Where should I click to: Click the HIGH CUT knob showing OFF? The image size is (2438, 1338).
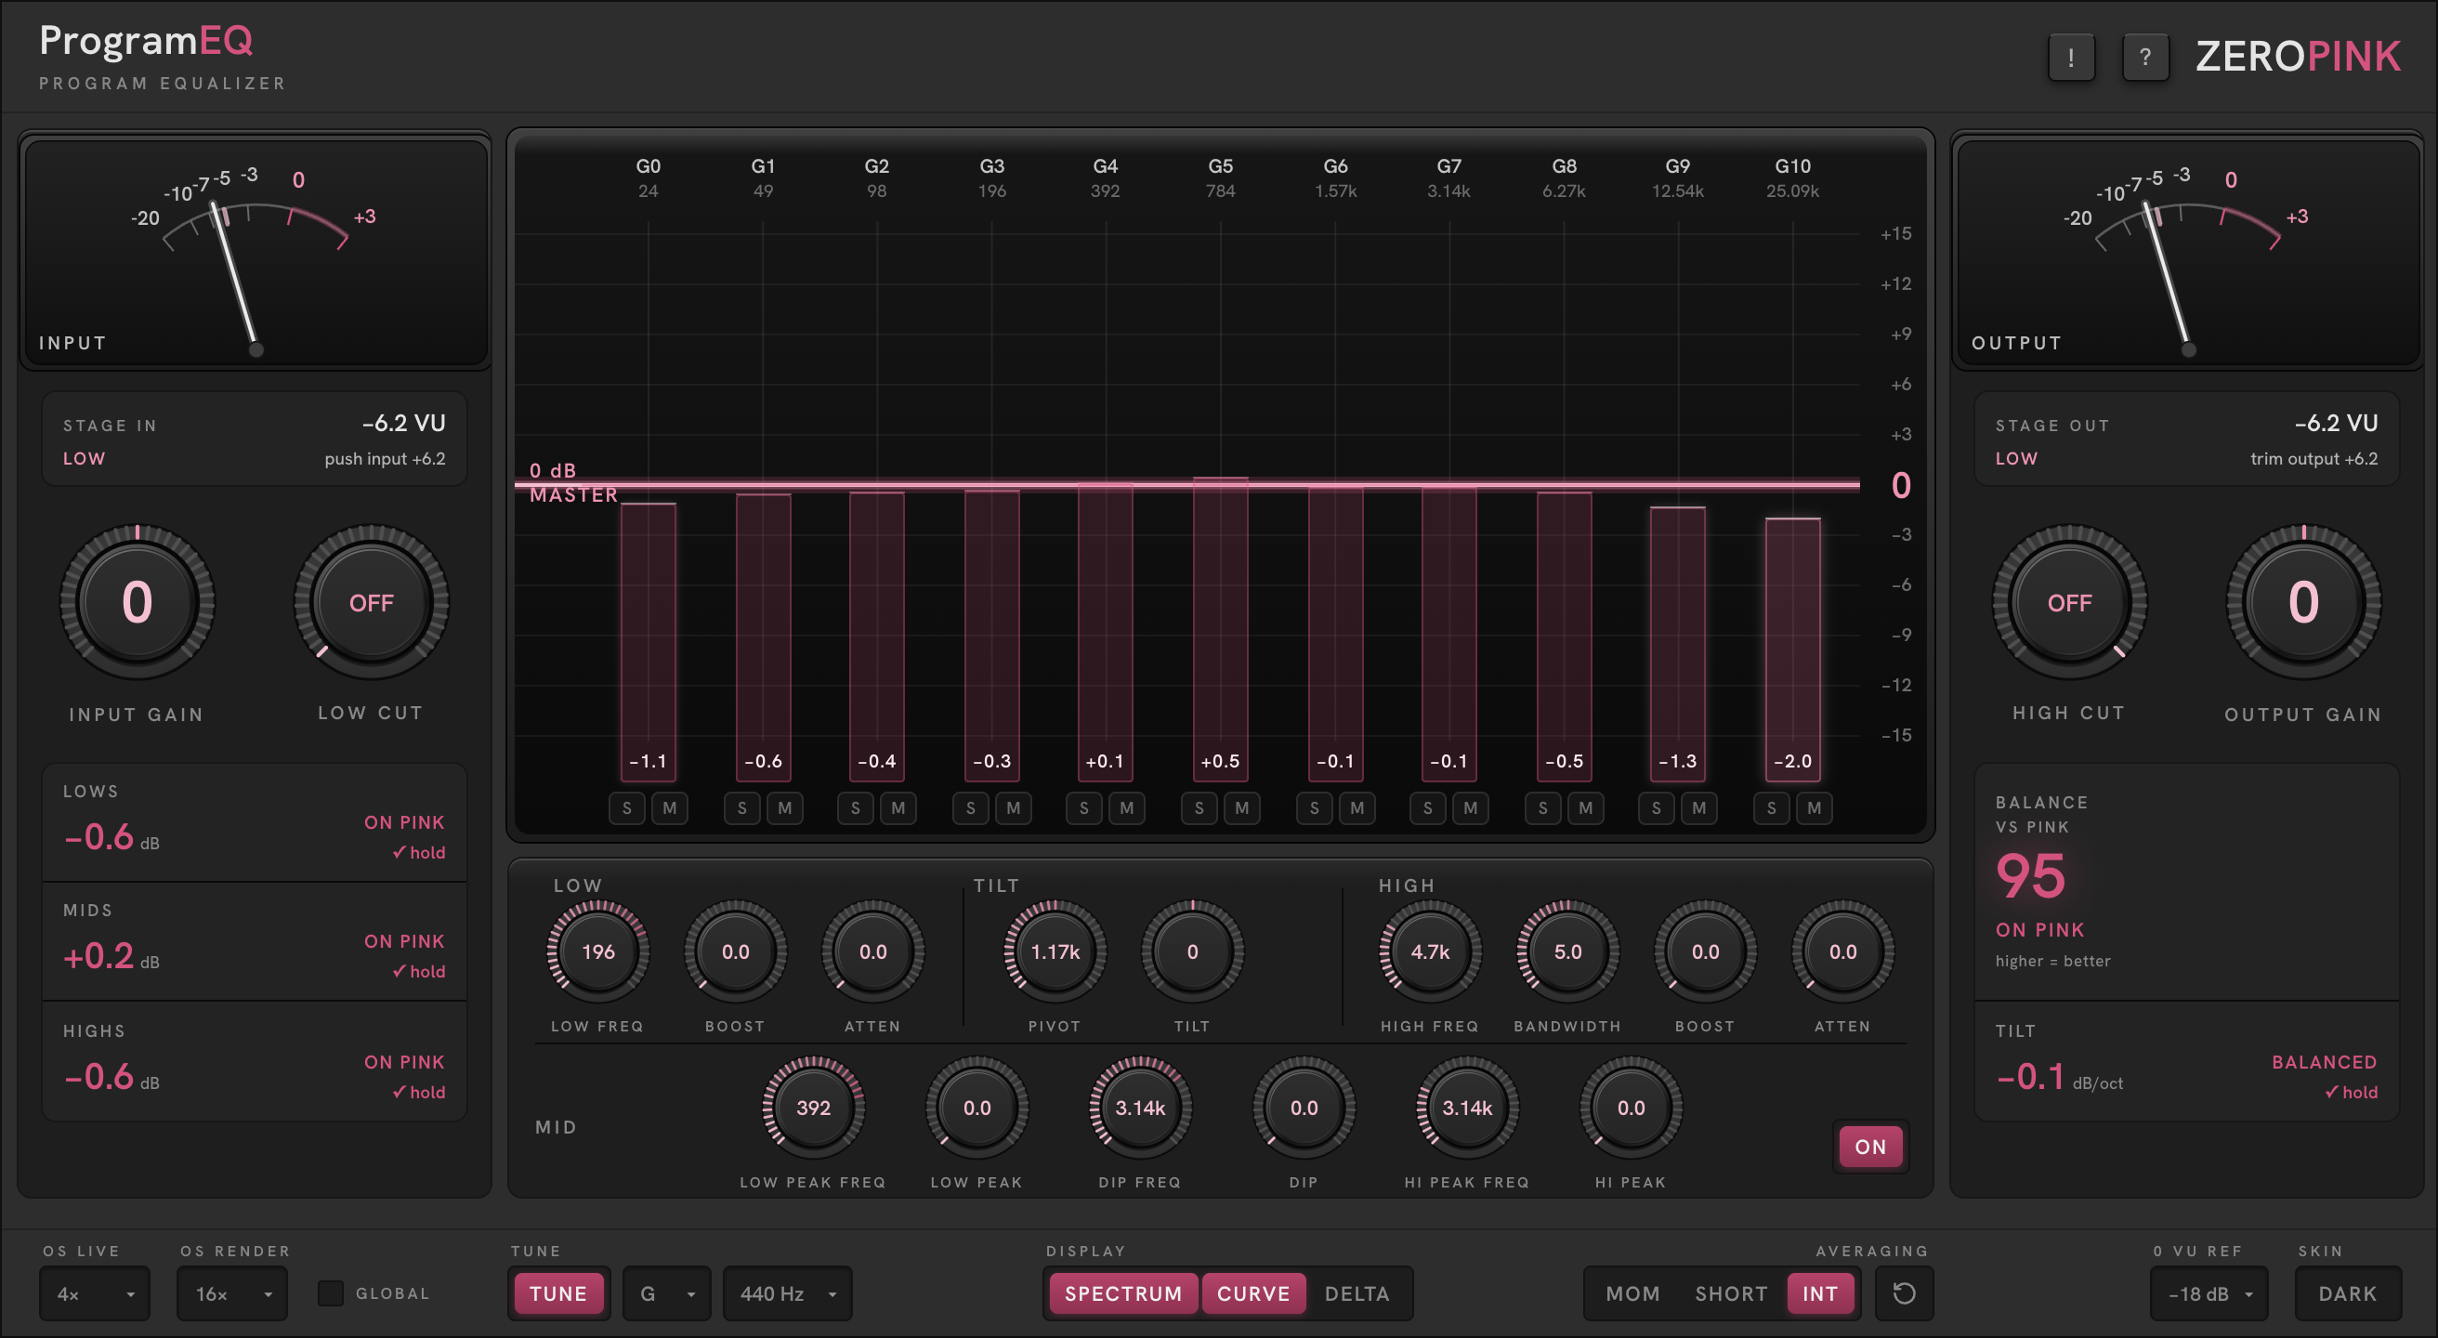click(2069, 602)
